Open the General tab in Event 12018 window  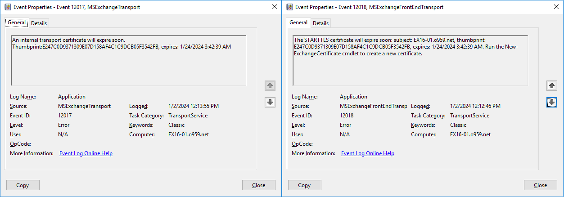(x=298, y=22)
